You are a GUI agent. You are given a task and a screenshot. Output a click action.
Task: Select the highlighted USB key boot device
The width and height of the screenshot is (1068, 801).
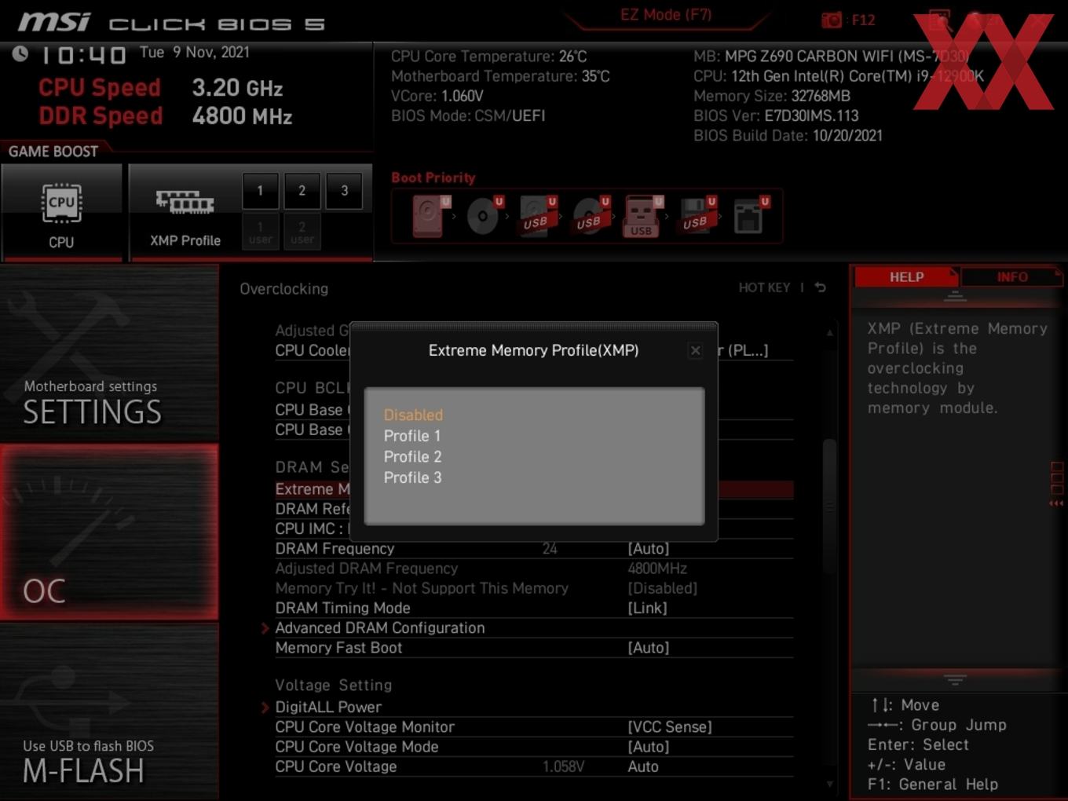point(642,216)
